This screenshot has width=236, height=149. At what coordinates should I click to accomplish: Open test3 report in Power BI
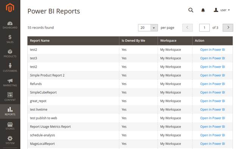coord(213,58)
